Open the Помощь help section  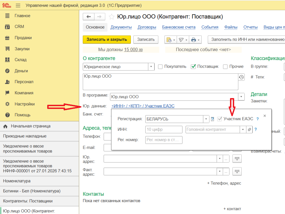(22, 115)
